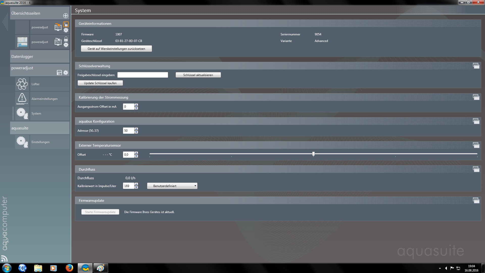The image size is (485, 273).
Task: Collapse the Firmwareupdate section
Action: [476, 200]
